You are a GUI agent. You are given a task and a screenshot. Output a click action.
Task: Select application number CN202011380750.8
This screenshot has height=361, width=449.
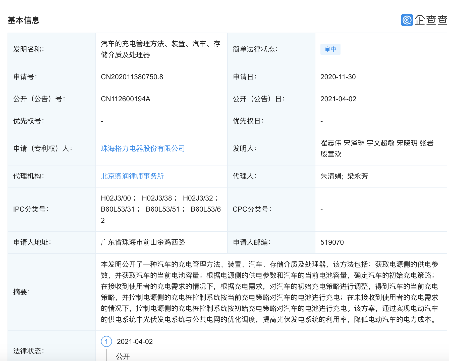[132, 77]
